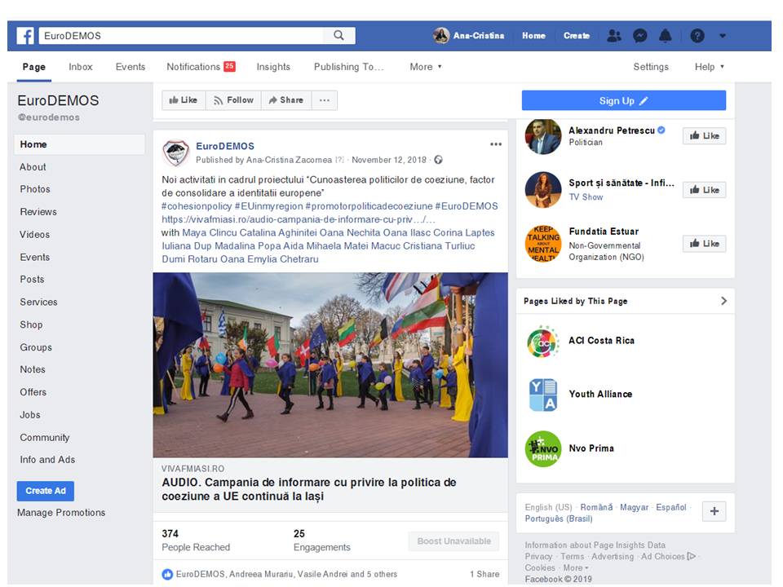Open the vivafmiasi.ro link in post
Screen dimensions: 783x587
[299, 219]
